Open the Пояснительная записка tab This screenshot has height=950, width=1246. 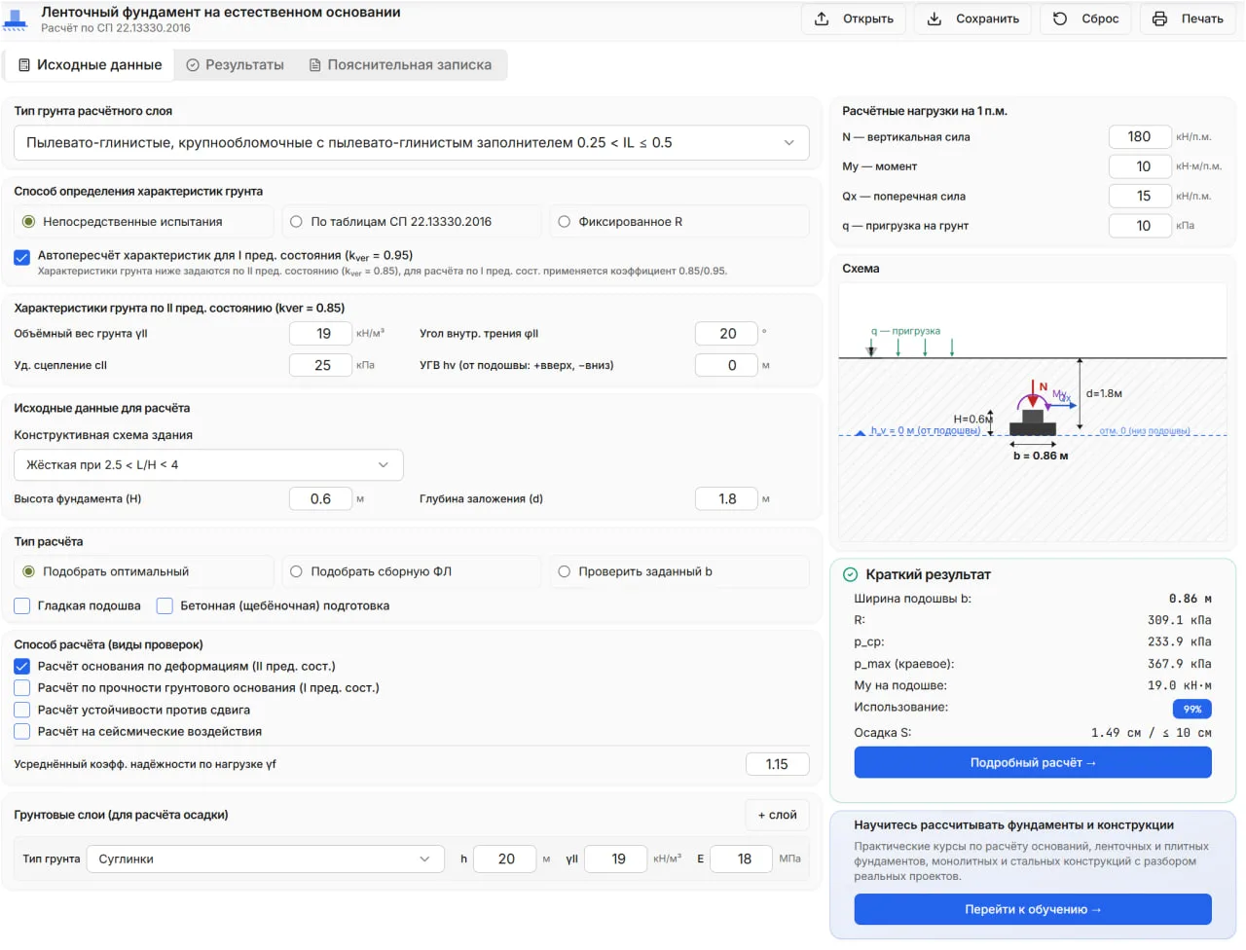[x=400, y=65]
